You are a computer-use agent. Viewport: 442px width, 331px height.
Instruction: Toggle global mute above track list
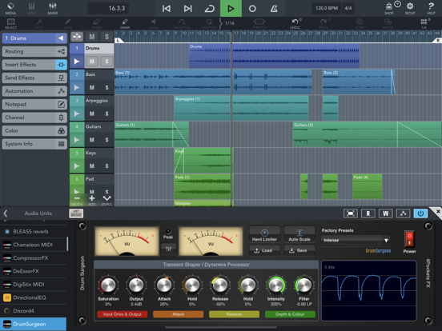coord(92,37)
